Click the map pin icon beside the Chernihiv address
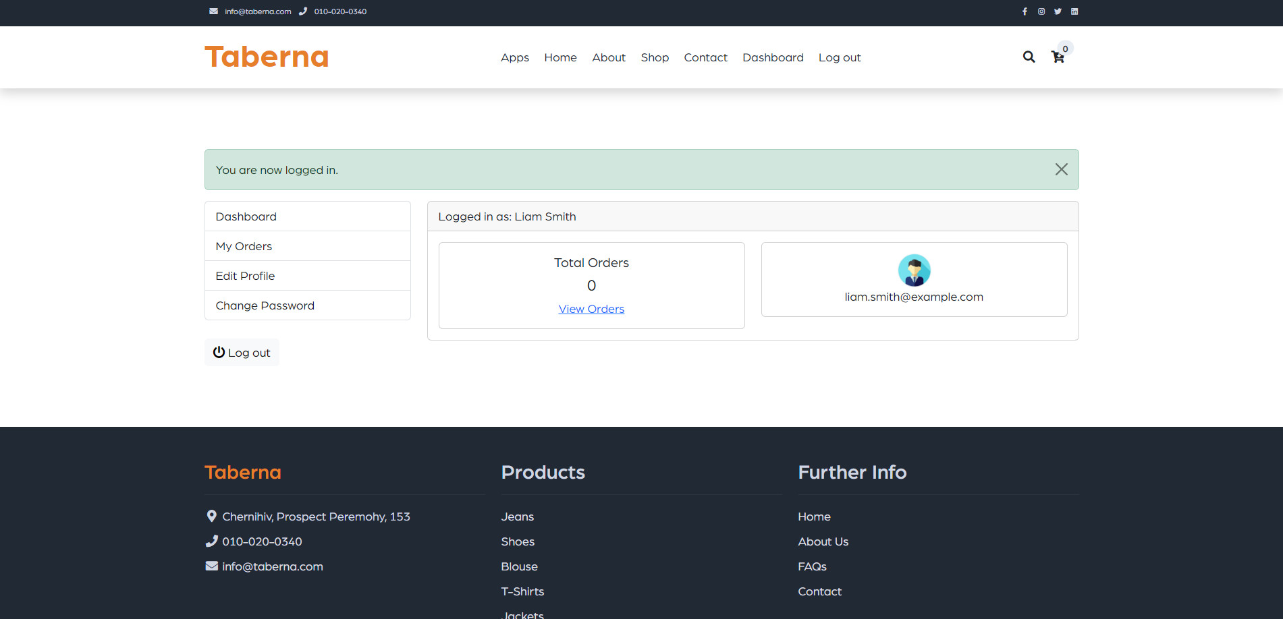The height and width of the screenshot is (619, 1283). click(211, 516)
